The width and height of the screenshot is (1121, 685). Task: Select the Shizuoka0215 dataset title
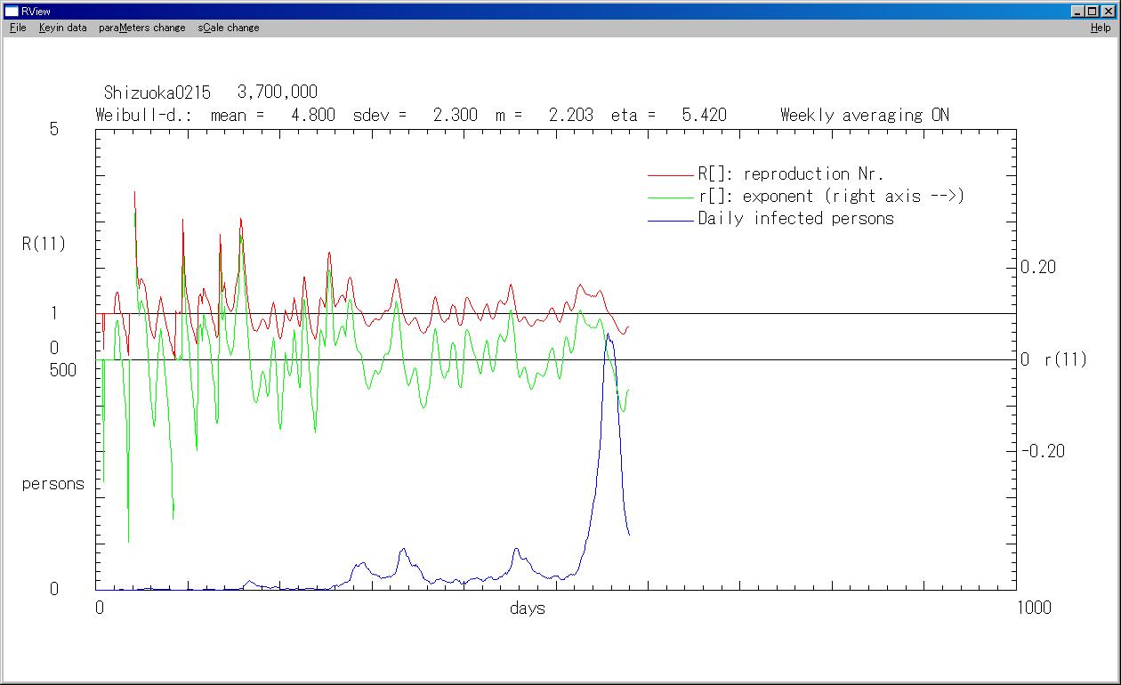pyautogui.click(x=157, y=93)
